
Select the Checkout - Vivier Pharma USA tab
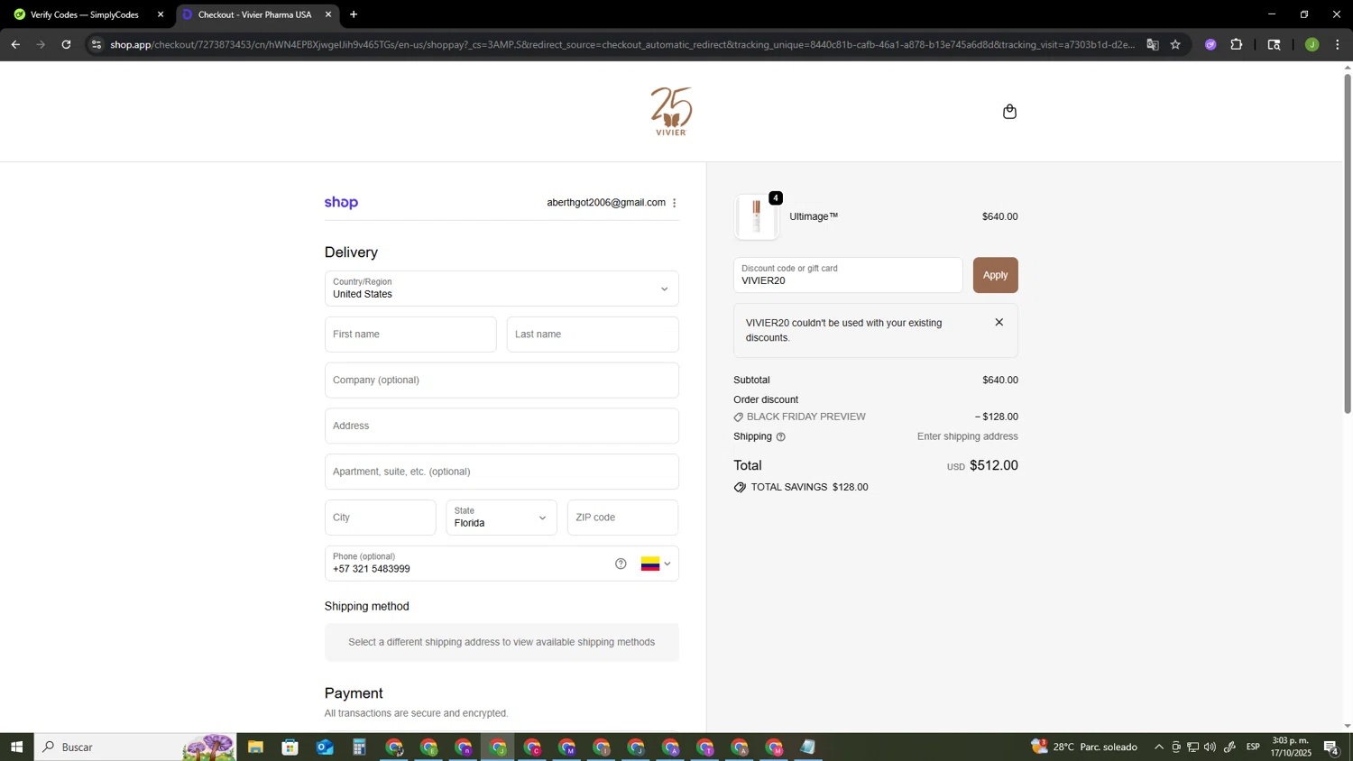[253, 14]
